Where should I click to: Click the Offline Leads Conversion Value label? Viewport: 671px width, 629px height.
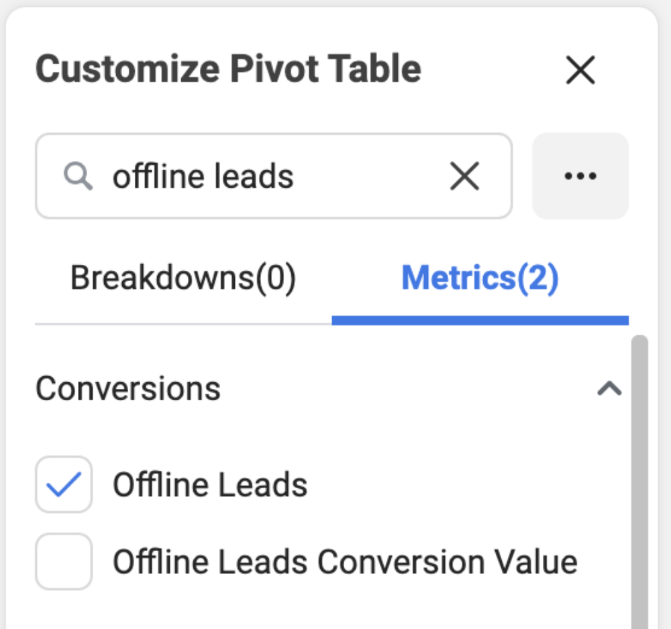345,561
